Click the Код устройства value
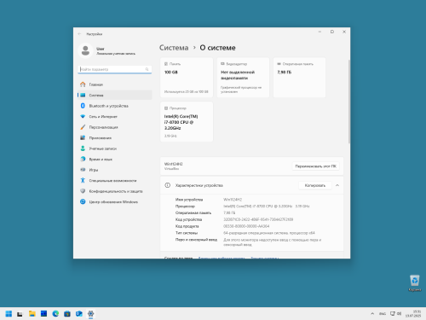The height and width of the screenshot is (320, 426). [x=258, y=219]
